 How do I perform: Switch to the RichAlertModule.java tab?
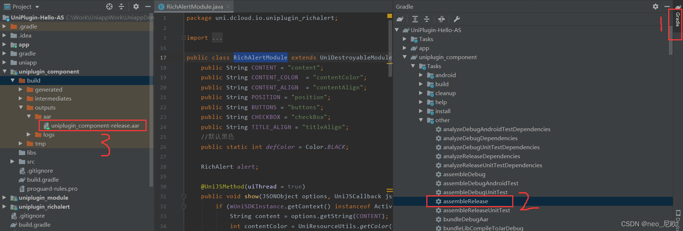pos(194,6)
